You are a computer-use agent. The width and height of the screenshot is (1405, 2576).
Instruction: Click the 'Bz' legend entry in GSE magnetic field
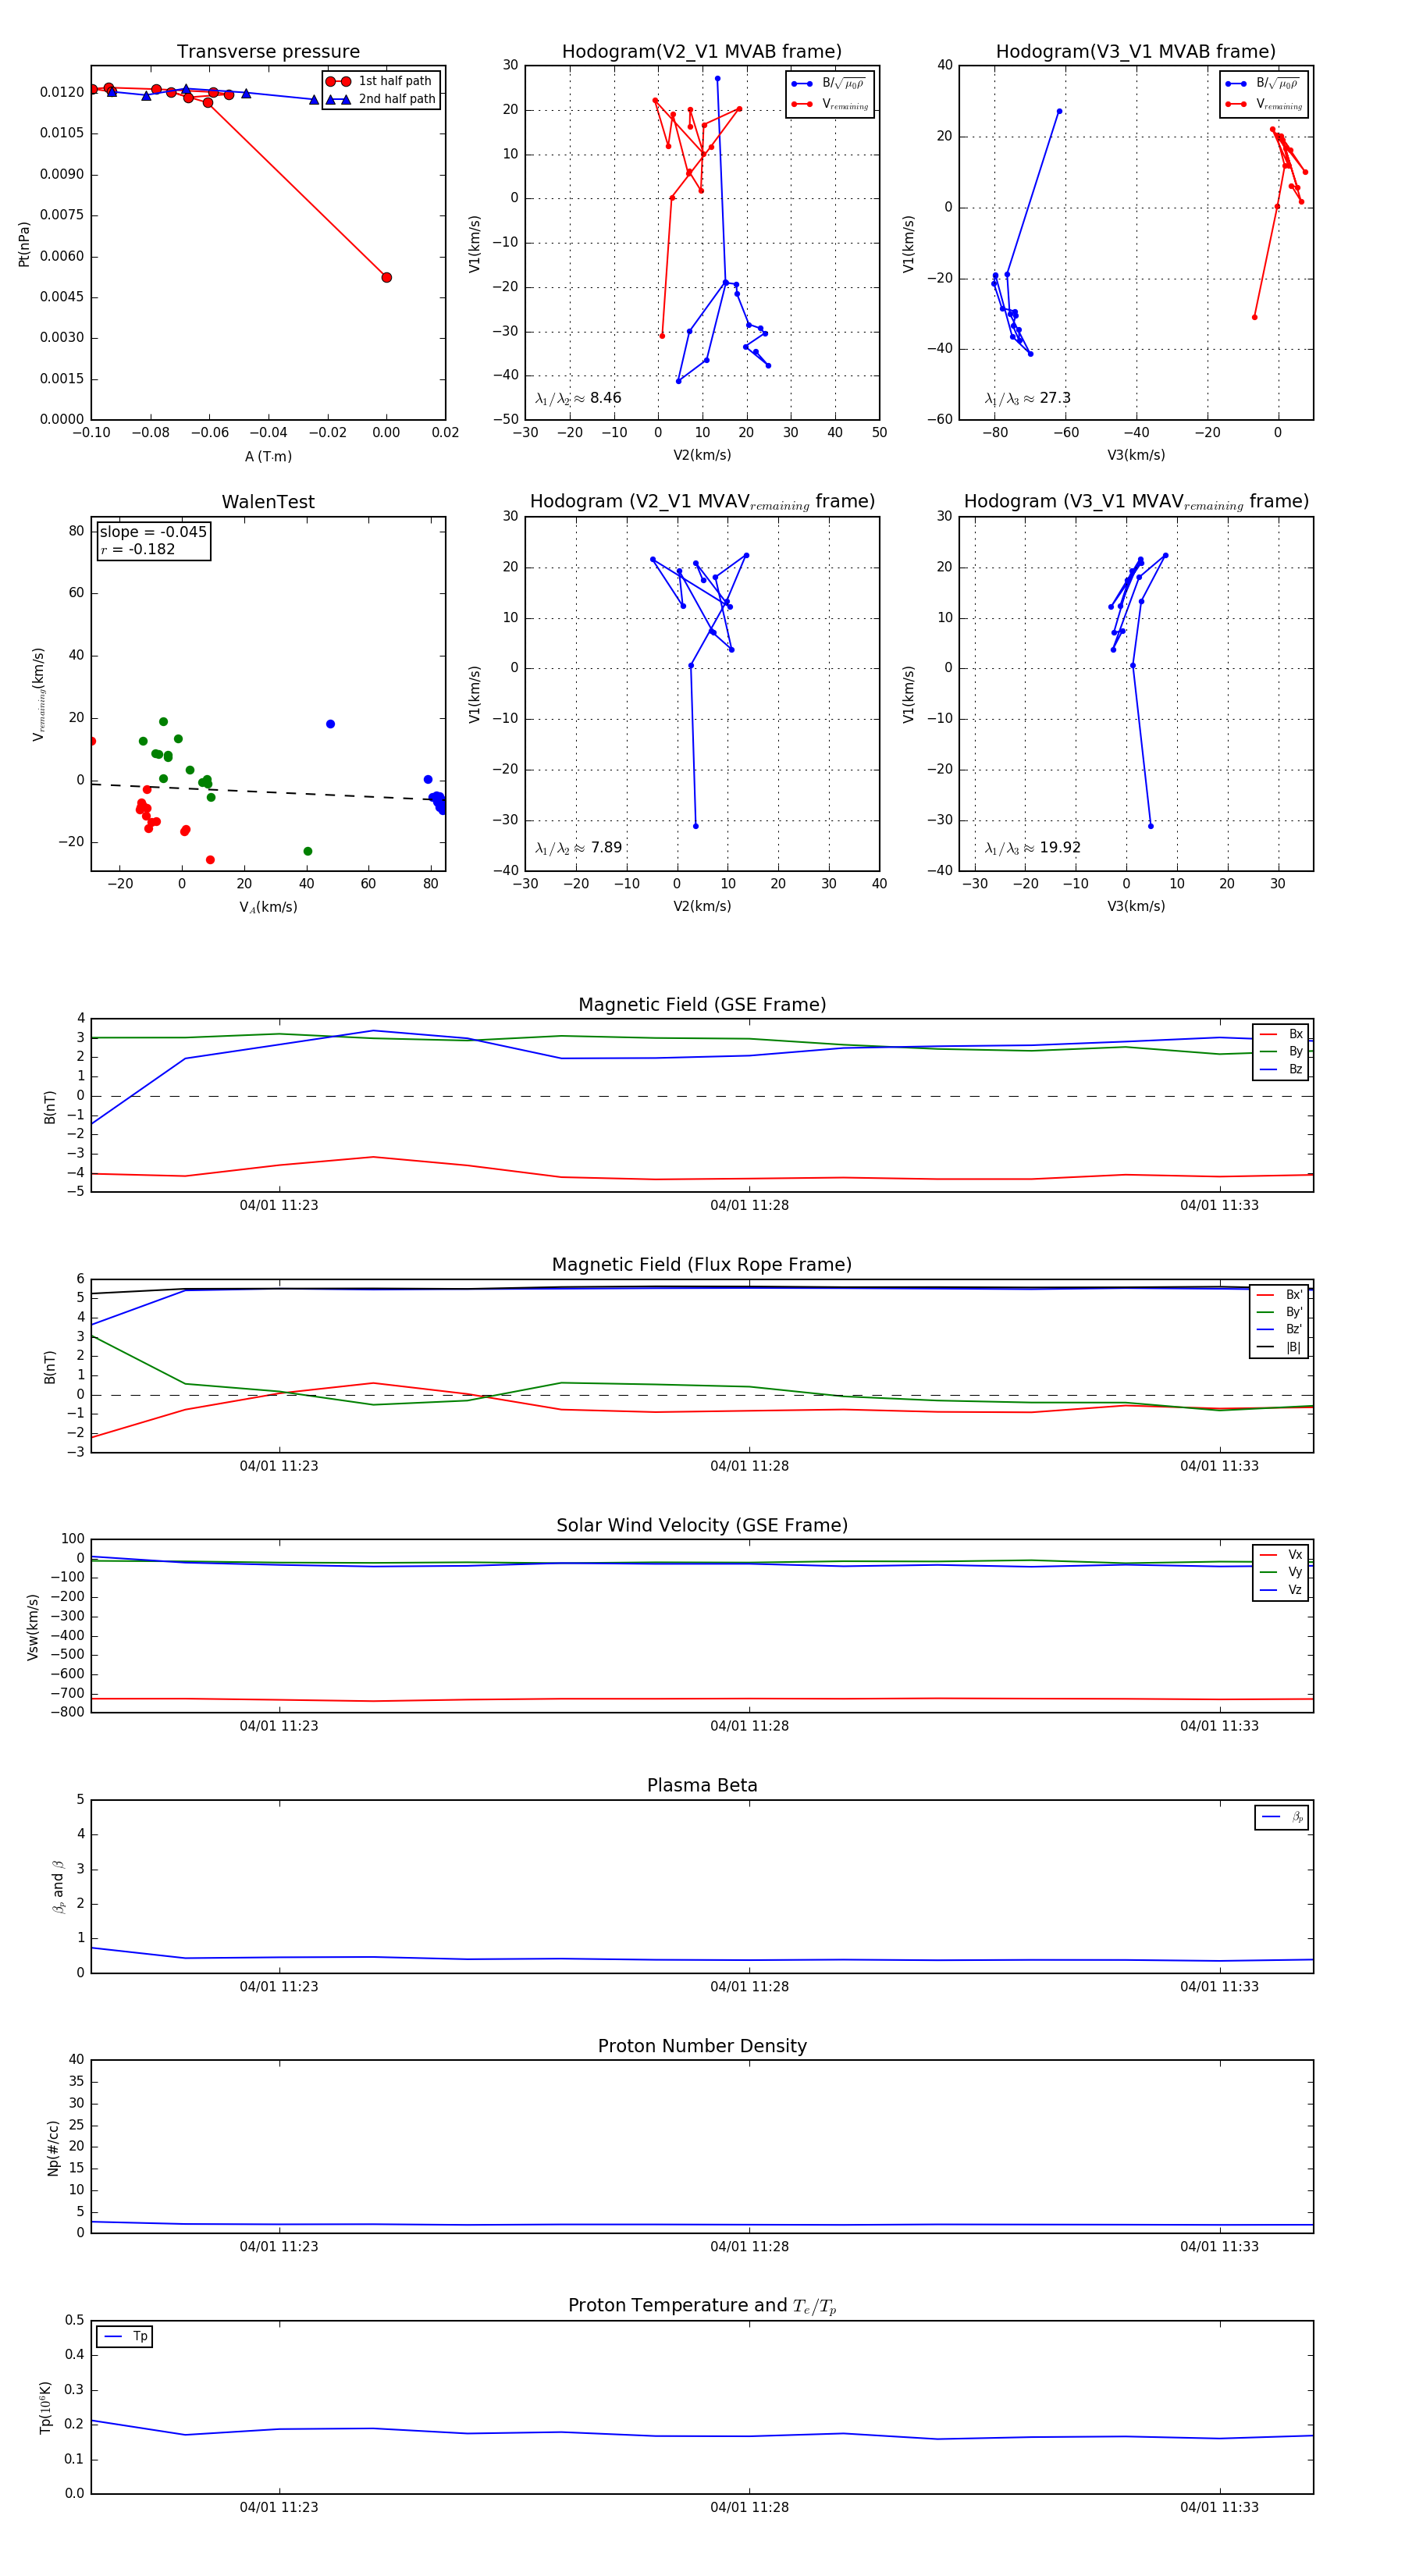tap(1281, 1069)
